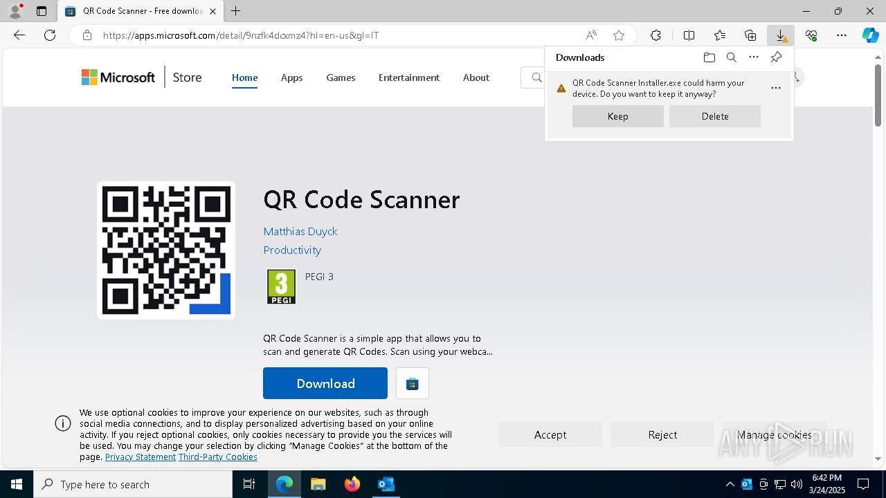The height and width of the screenshot is (498, 886).
Task: Open Outlook from taskbar
Action: (386, 484)
